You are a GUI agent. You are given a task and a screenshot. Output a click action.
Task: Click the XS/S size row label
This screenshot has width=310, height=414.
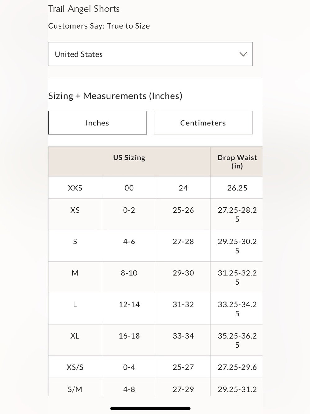(x=75, y=367)
